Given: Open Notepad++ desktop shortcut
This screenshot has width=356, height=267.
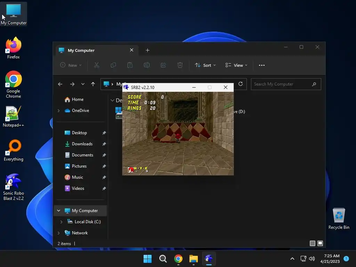Looking at the screenshot, I should tap(14, 116).
